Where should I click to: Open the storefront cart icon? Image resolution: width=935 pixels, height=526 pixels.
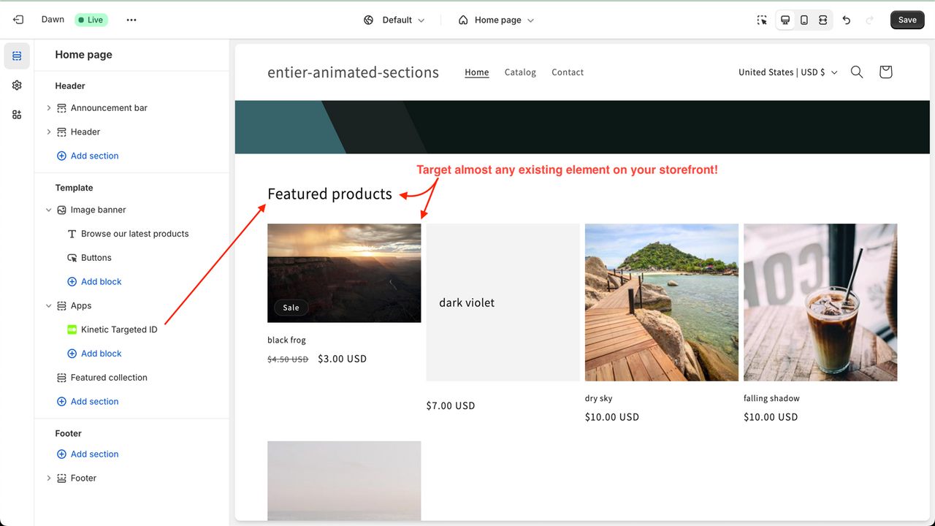(885, 72)
